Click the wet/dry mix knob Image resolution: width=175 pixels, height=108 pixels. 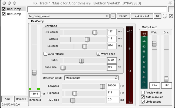point(165,16)
